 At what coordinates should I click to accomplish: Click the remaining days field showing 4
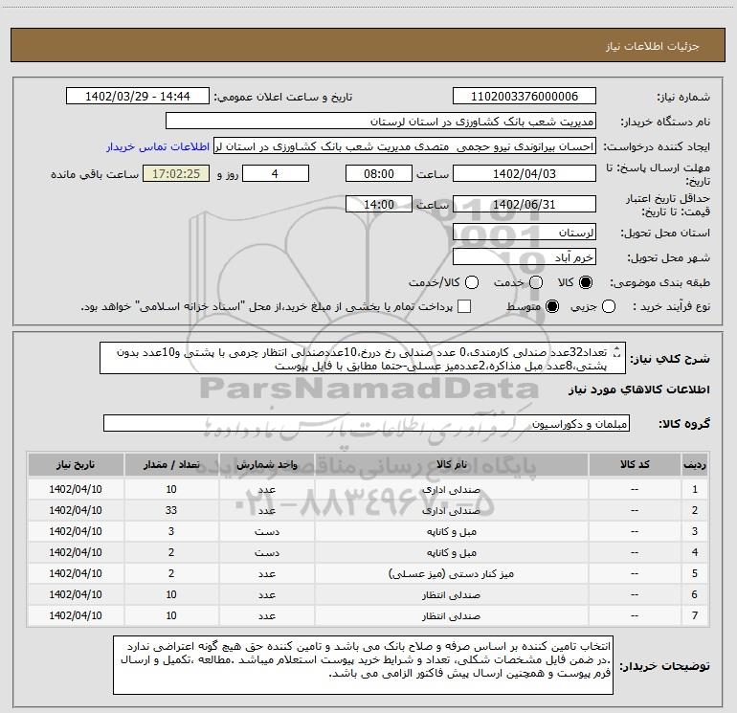point(276,173)
